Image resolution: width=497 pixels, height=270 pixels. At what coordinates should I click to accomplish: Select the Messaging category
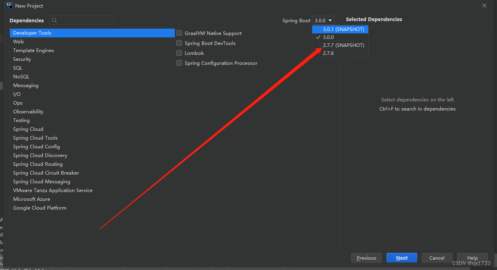click(x=92, y=85)
